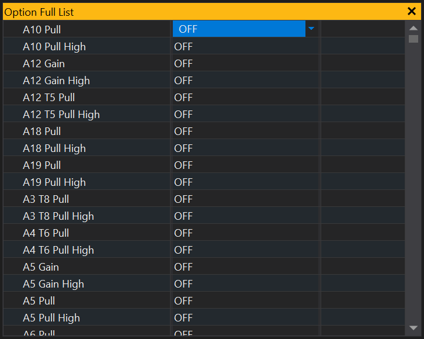
Task: Select the A18 Pull High row
Action: [54, 148]
